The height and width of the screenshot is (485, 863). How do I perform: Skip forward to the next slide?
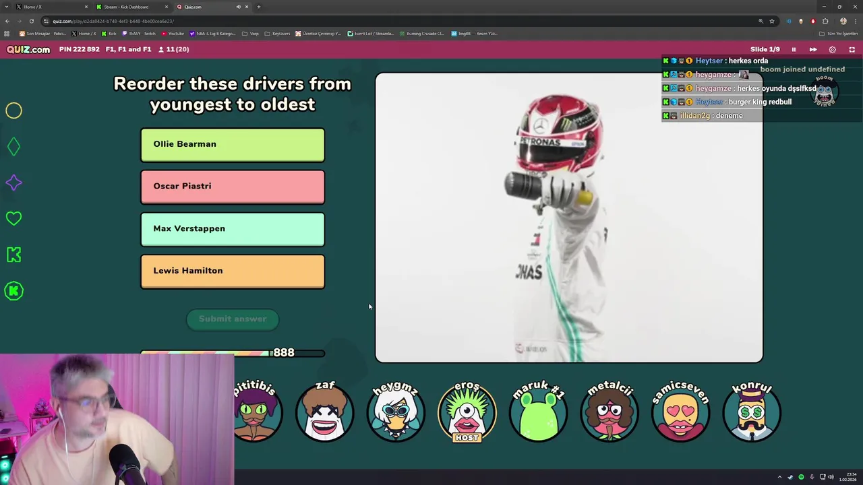813,49
